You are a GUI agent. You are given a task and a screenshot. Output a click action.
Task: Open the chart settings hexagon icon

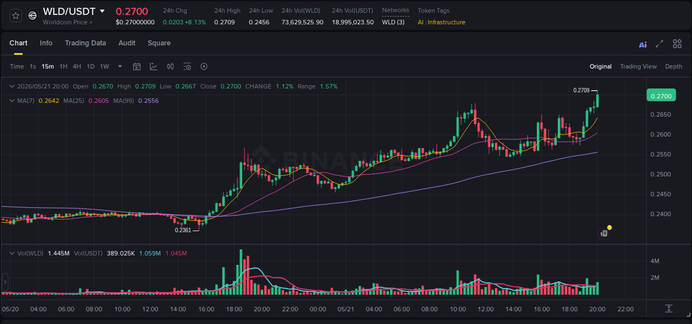[x=204, y=66]
